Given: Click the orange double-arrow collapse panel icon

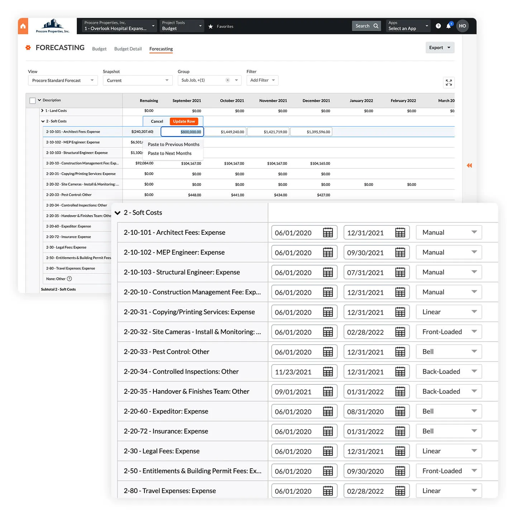Looking at the screenshot, I should point(469,165).
